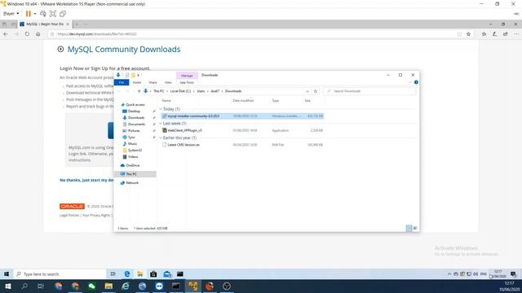Toggle VMware Unity mode icon
This screenshot has height=293, width=522.
click(63, 14)
